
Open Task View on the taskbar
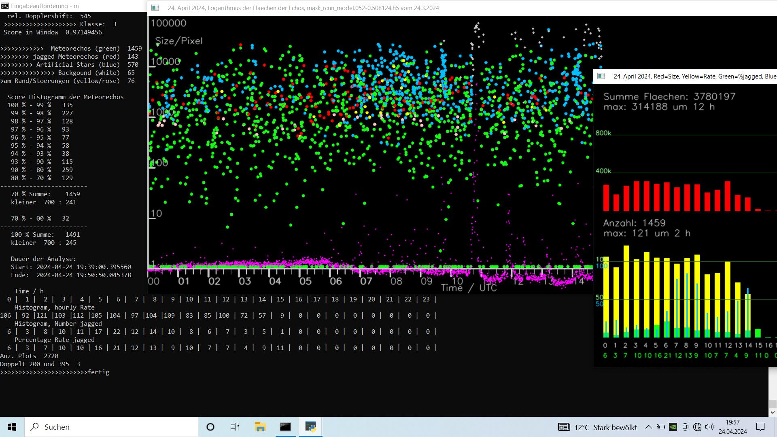point(235,427)
